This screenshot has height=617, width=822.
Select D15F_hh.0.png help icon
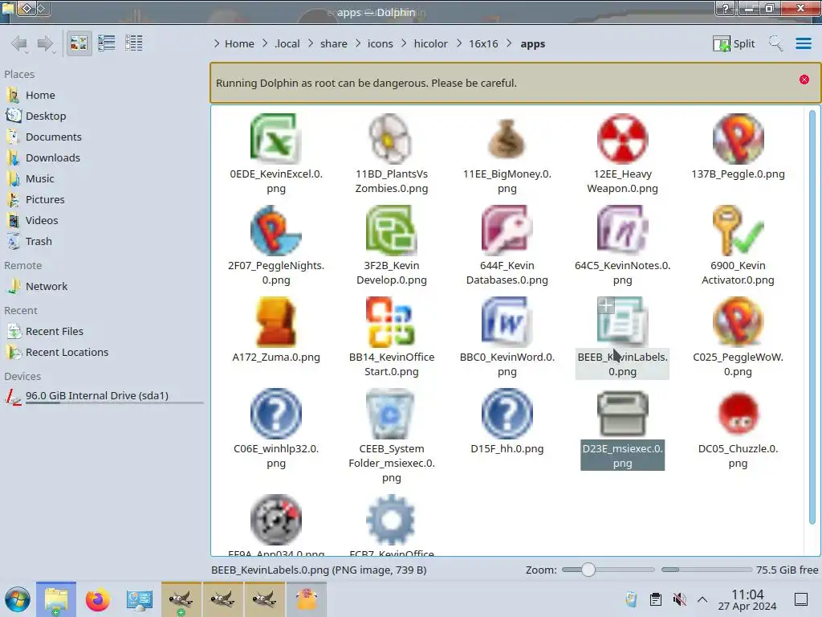[507, 414]
